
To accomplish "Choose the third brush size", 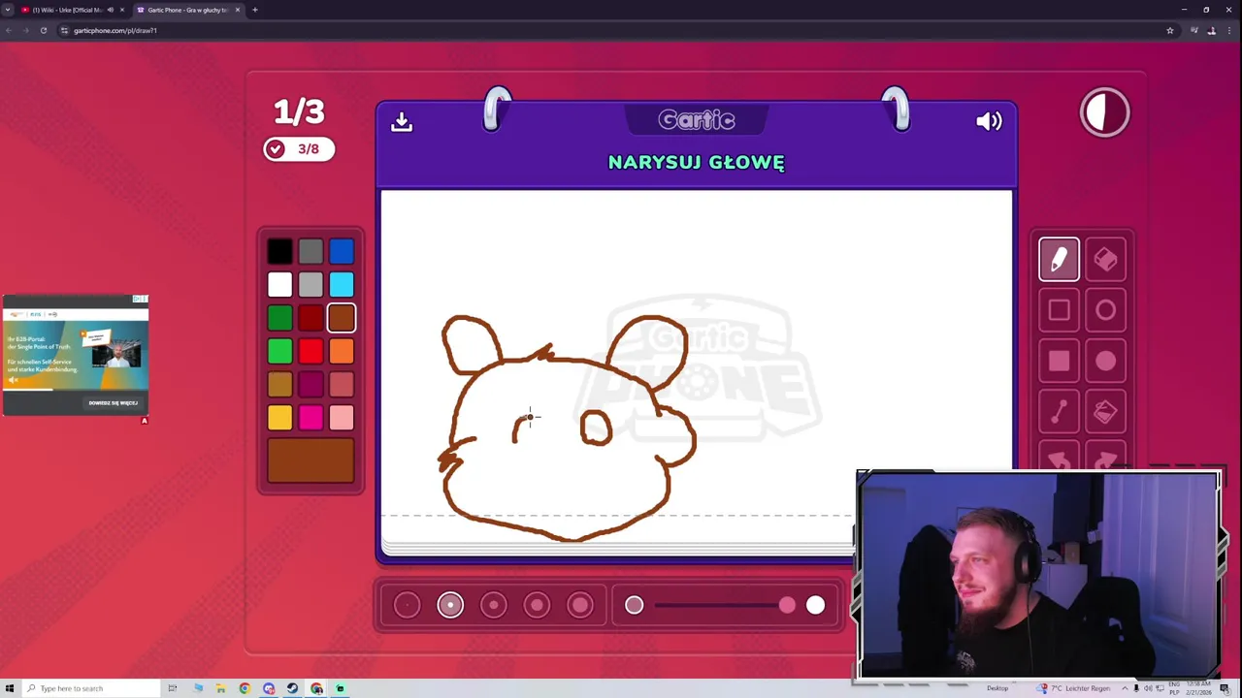I will pos(494,606).
